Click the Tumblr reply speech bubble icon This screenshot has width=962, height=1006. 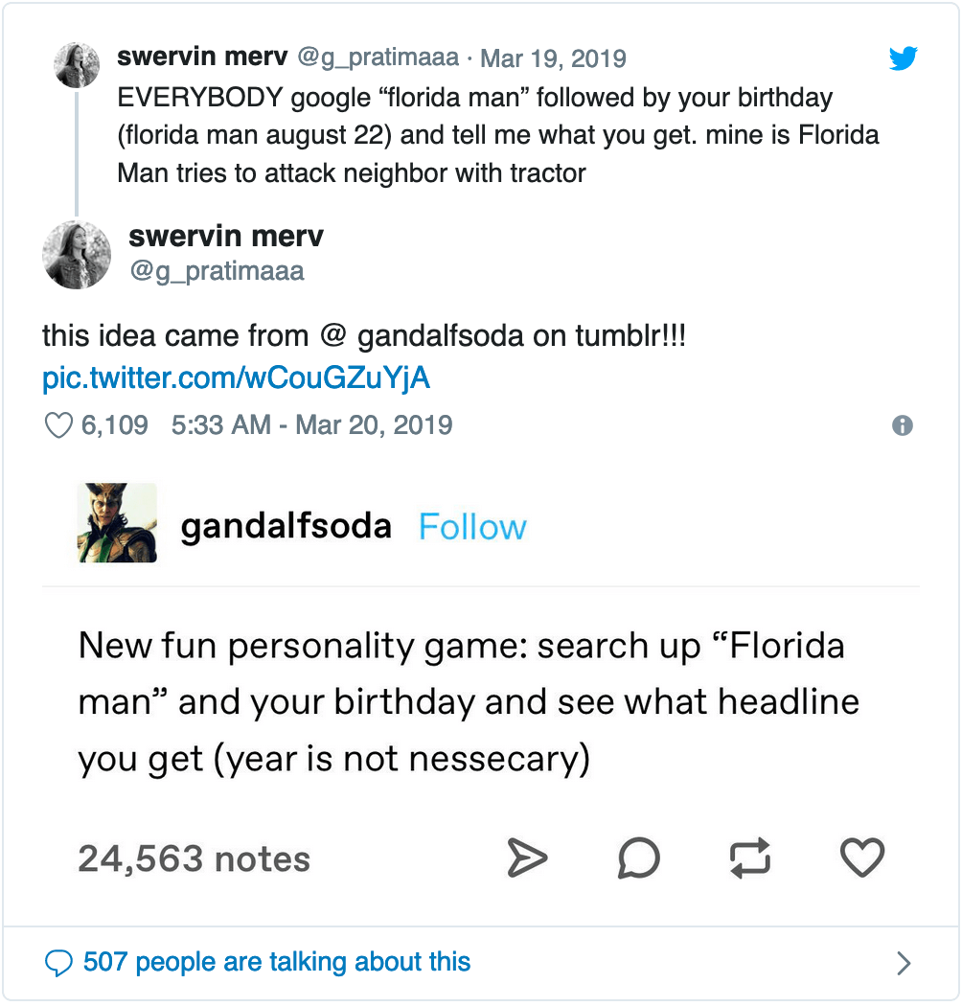tap(638, 857)
